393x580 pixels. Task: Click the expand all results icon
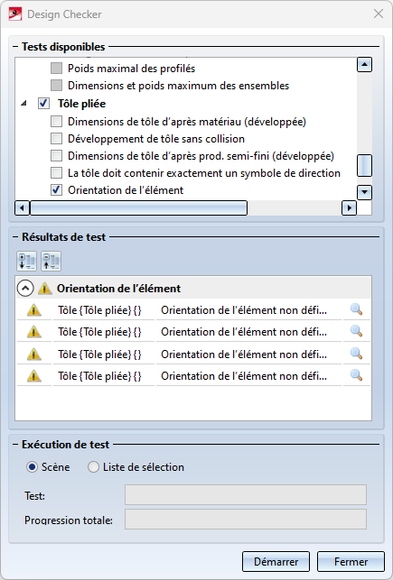point(26,262)
